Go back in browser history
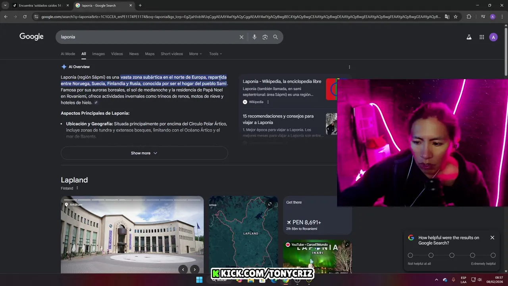Screen dimensions: 508x286 click(6, 17)
